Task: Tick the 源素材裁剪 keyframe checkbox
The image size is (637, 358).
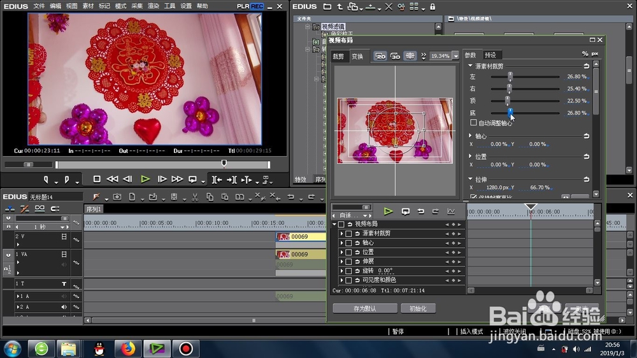Action: point(348,234)
